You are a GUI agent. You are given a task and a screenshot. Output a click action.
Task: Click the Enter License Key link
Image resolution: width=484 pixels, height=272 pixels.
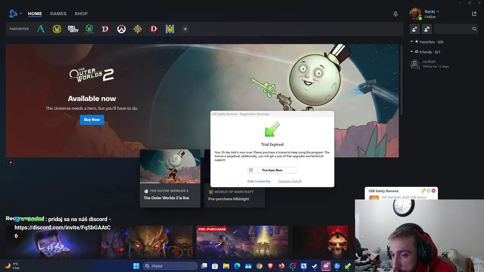click(x=259, y=181)
